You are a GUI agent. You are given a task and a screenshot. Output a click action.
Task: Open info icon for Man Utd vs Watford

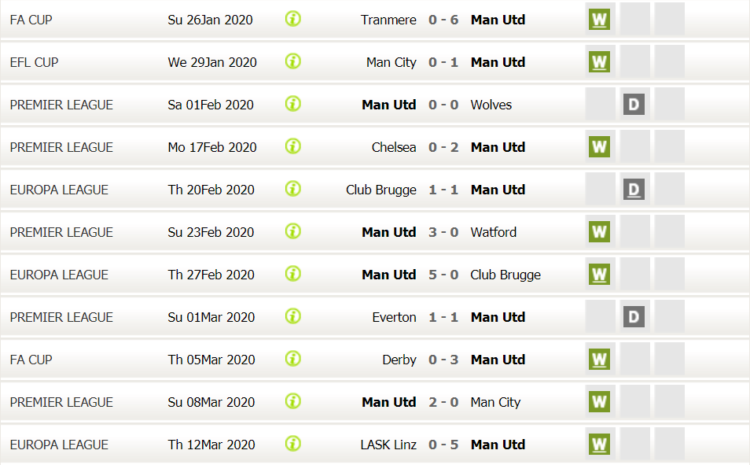[x=292, y=231]
